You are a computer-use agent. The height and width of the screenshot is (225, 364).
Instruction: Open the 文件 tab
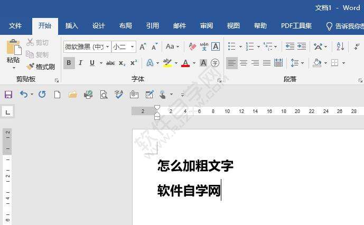coord(15,26)
